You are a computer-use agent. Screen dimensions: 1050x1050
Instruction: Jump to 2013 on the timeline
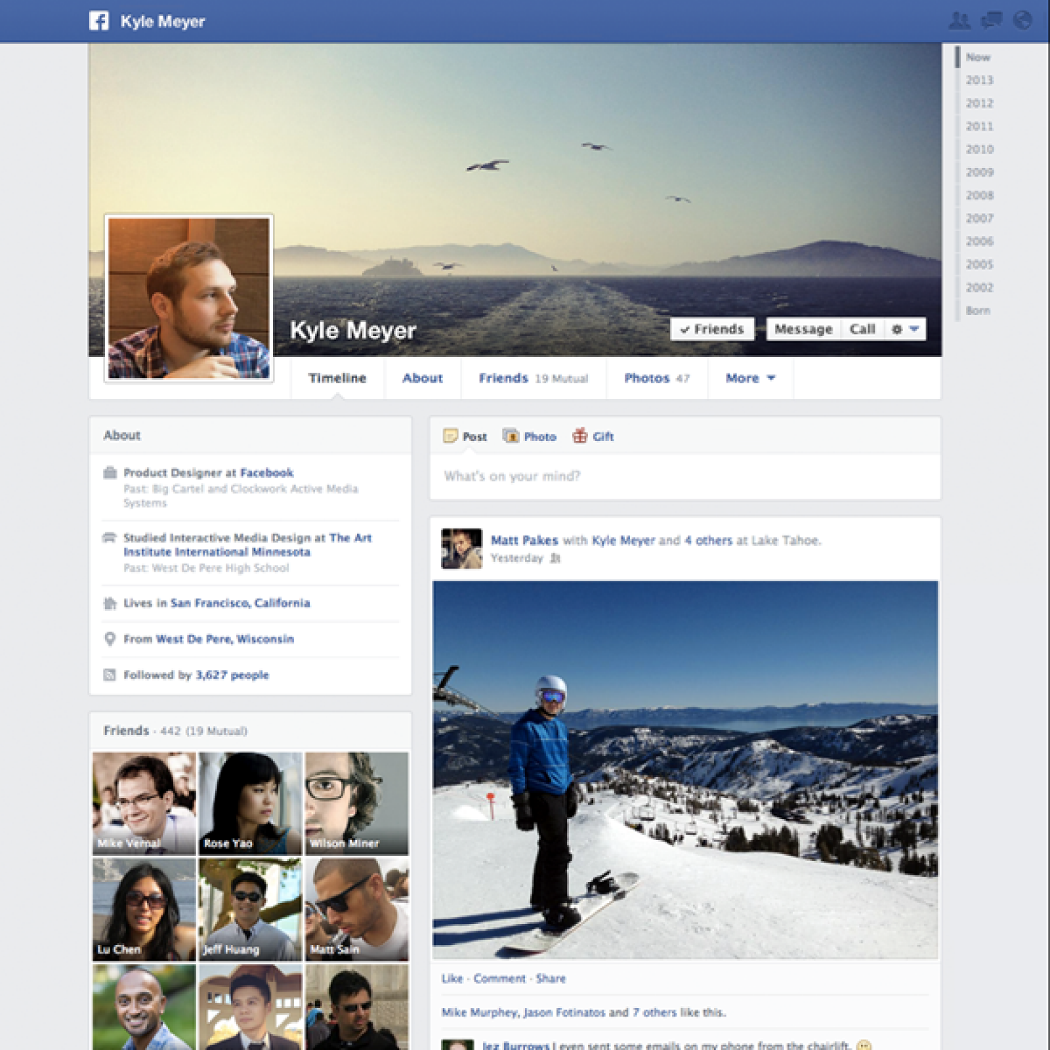click(x=979, y=80)
